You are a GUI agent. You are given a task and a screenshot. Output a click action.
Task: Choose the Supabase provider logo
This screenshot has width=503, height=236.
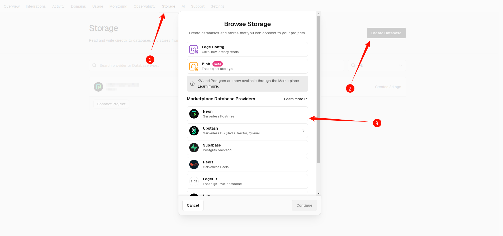click(194, 148)
